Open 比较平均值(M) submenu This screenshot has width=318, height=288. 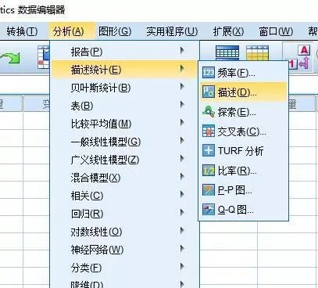[x=124, y=124]
